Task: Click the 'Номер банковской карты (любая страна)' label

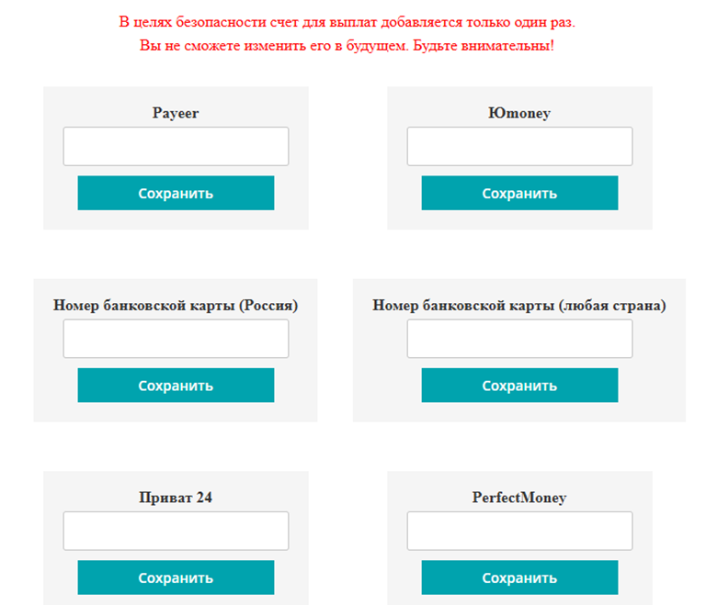Action: (x=519, y=305)
